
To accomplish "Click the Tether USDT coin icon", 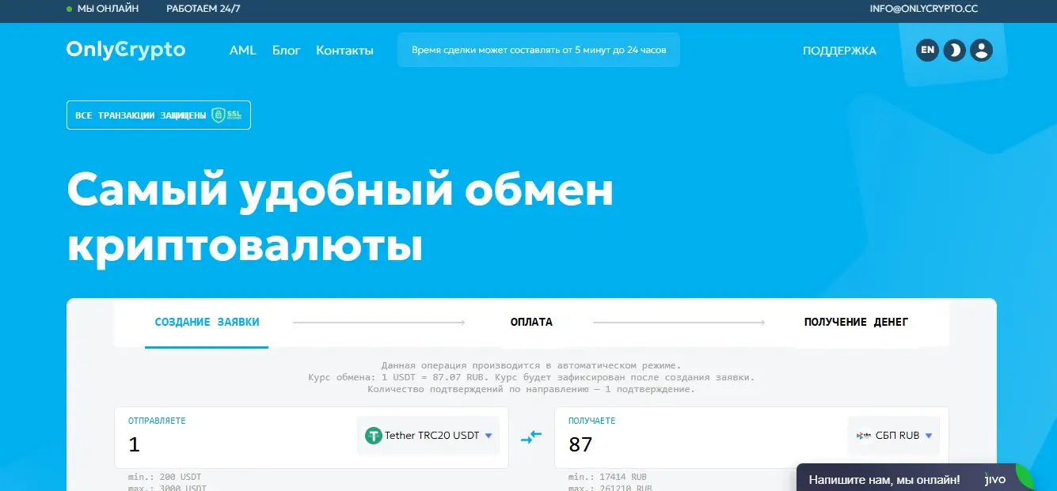I will 373,436.
